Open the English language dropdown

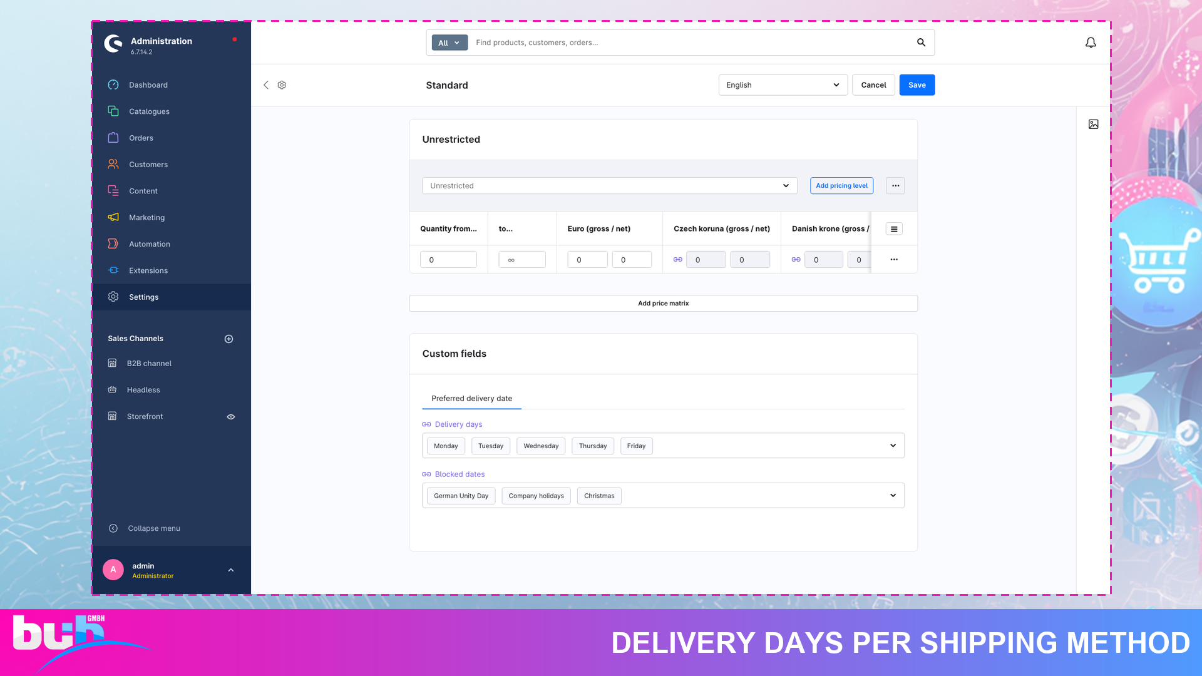point(783,85)
